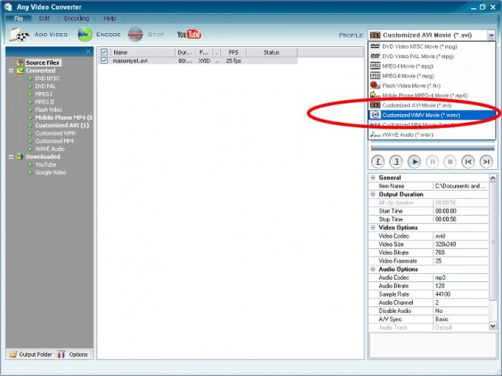Screen dimensions: 502x376
Task: Select MPEG I tree item
Action: [x=44, y=94]
